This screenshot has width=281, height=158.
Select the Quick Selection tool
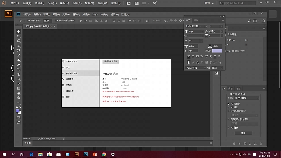[x=19, y=46]
